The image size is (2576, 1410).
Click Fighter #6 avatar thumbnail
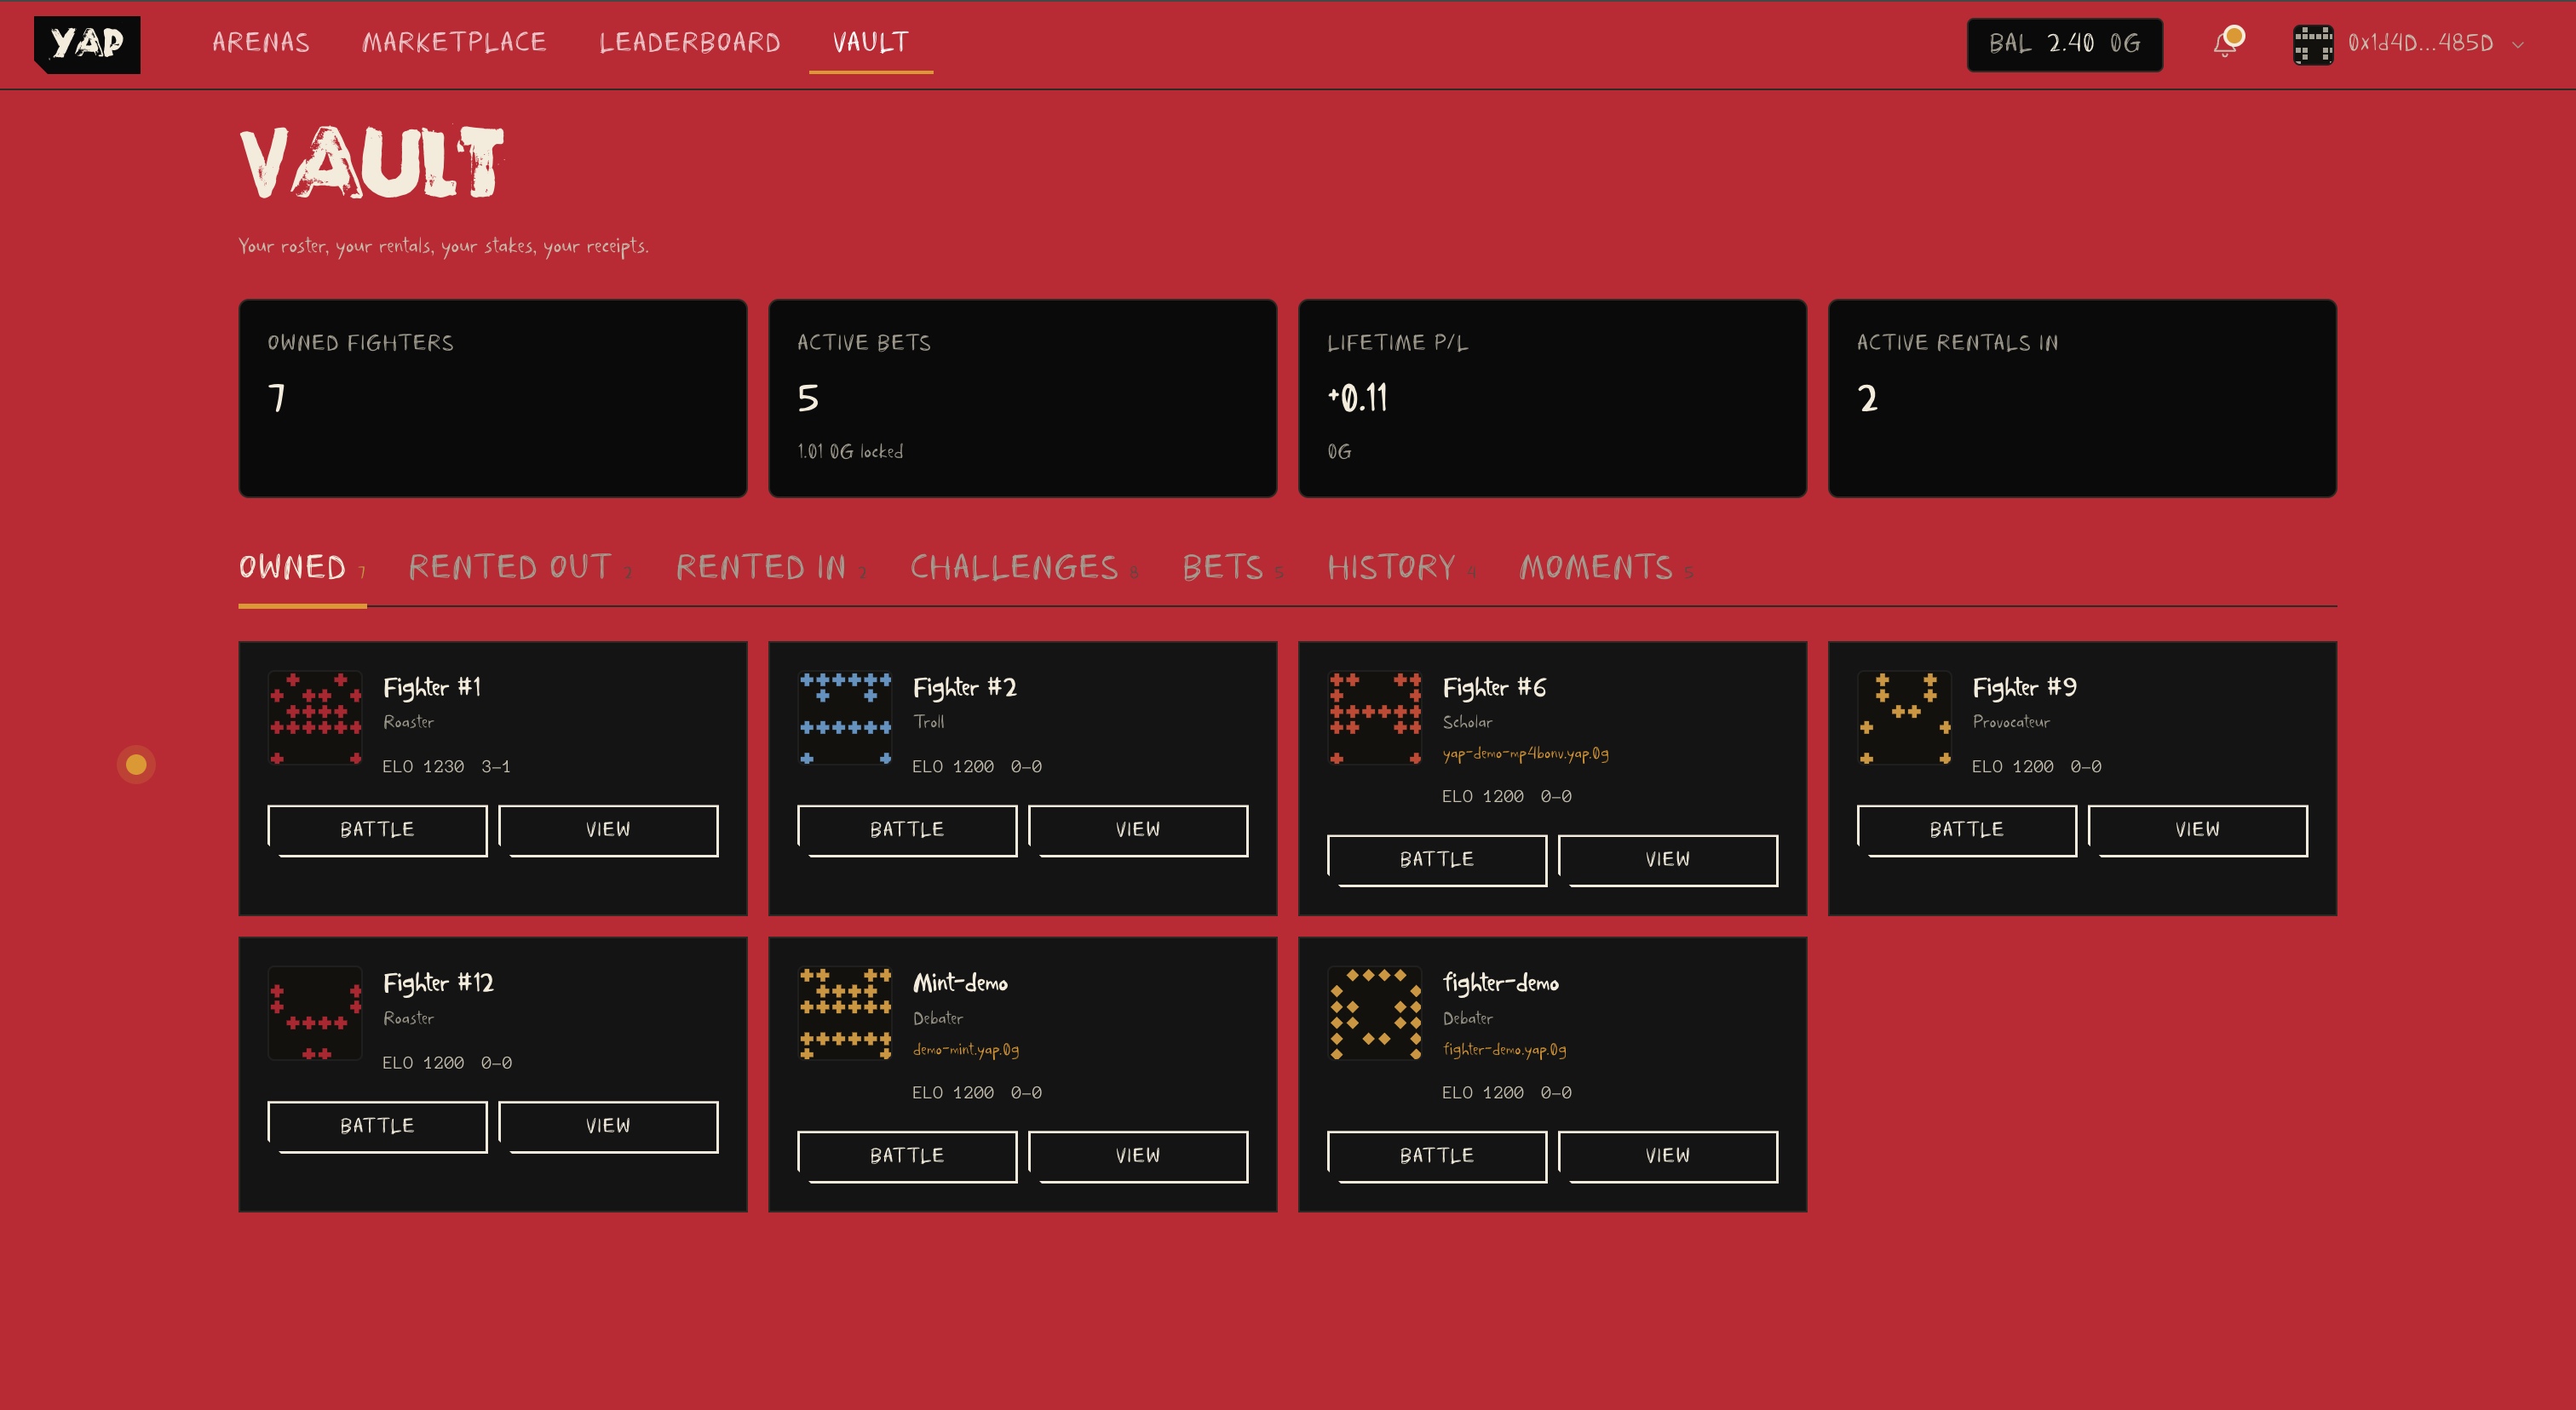tap(1376, 718)
